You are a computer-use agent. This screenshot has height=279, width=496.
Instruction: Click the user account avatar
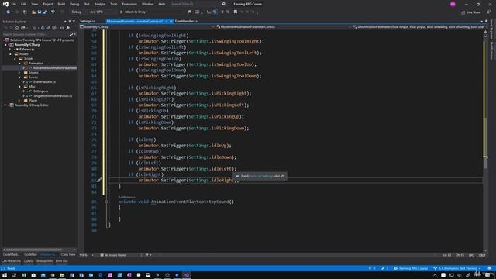tap(453, 4)
